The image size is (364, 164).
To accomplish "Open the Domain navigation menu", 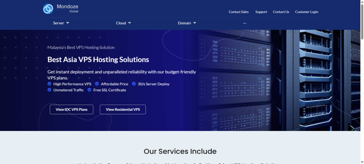I will pyautogui.click(x=187, y=23).
